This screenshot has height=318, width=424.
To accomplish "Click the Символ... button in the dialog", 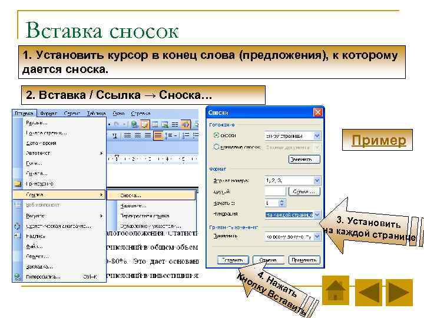I will pos(304,191).
